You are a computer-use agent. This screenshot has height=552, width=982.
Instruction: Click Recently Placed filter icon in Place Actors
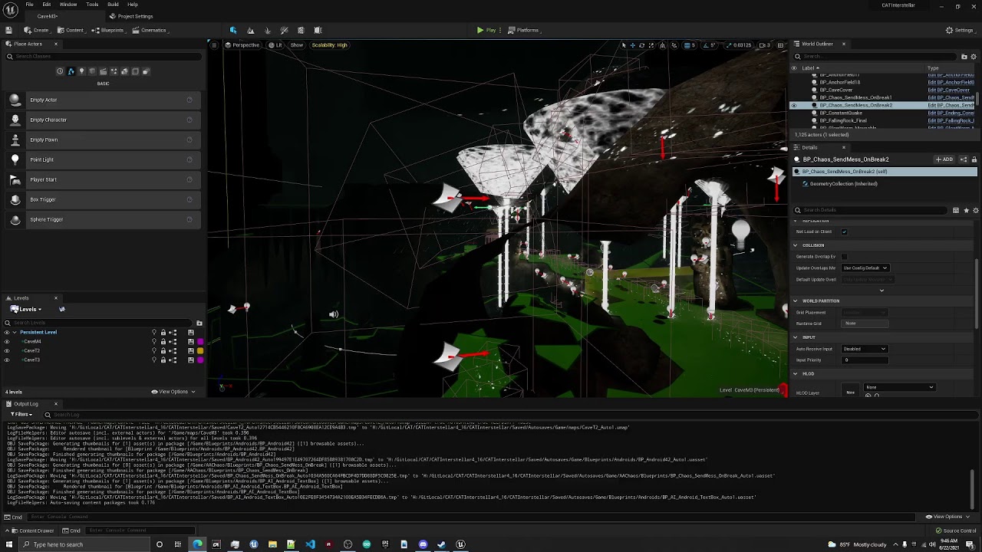point(60,71)
